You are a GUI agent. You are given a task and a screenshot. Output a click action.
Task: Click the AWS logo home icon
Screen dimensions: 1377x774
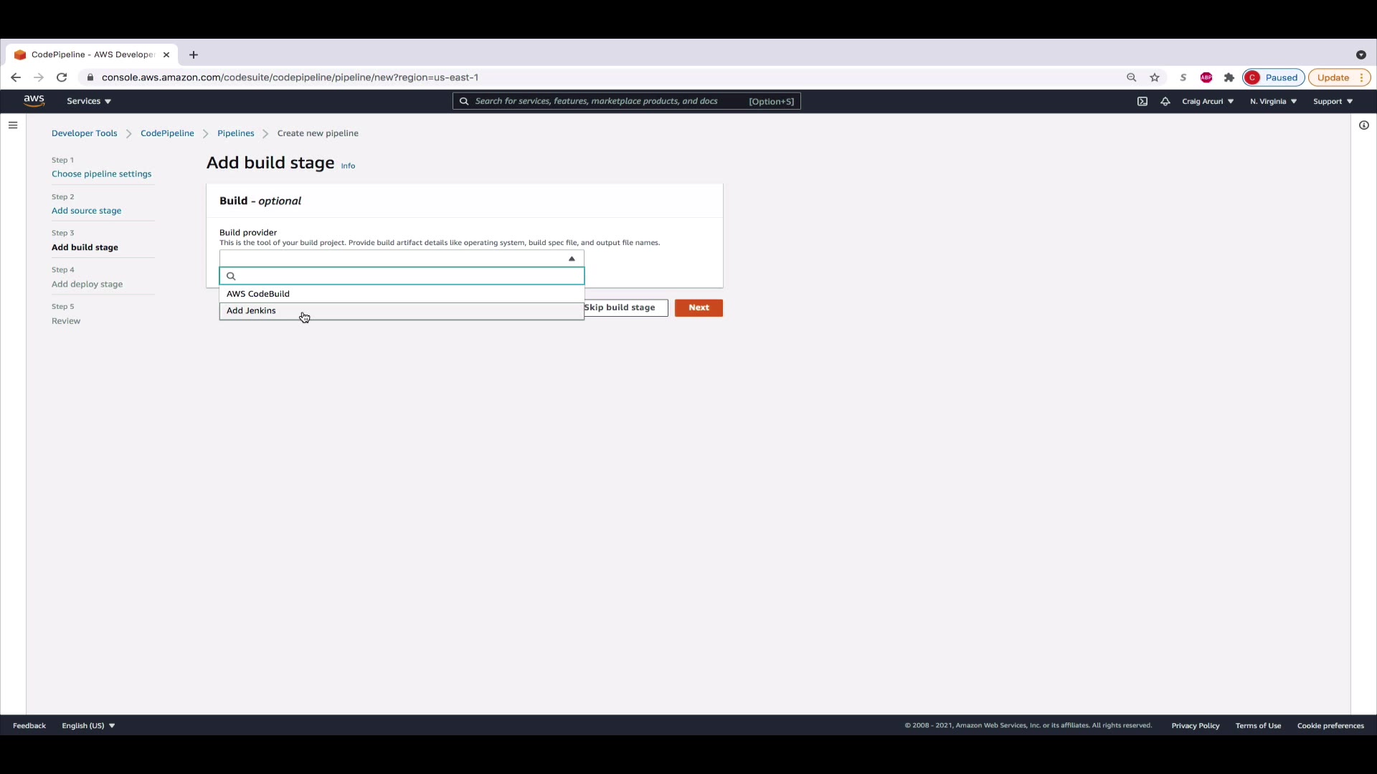coord(34,101)
